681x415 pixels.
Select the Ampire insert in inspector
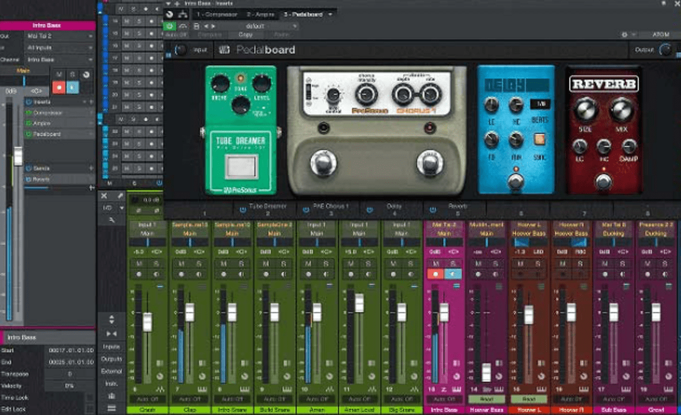pos(59,123)
